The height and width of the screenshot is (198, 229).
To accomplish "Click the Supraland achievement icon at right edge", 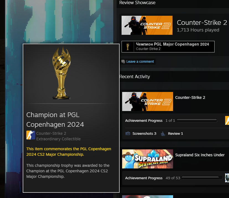I will pos(227,178).
